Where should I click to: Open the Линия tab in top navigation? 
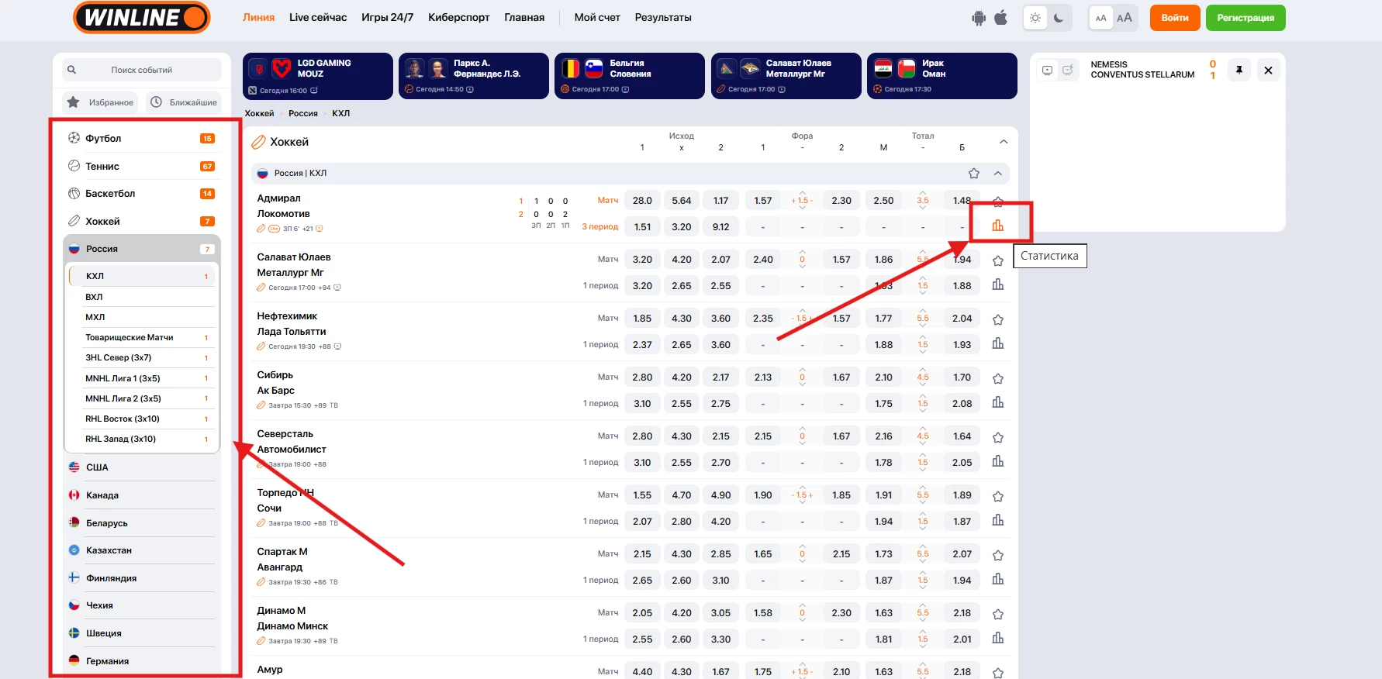tap(258, 17)
